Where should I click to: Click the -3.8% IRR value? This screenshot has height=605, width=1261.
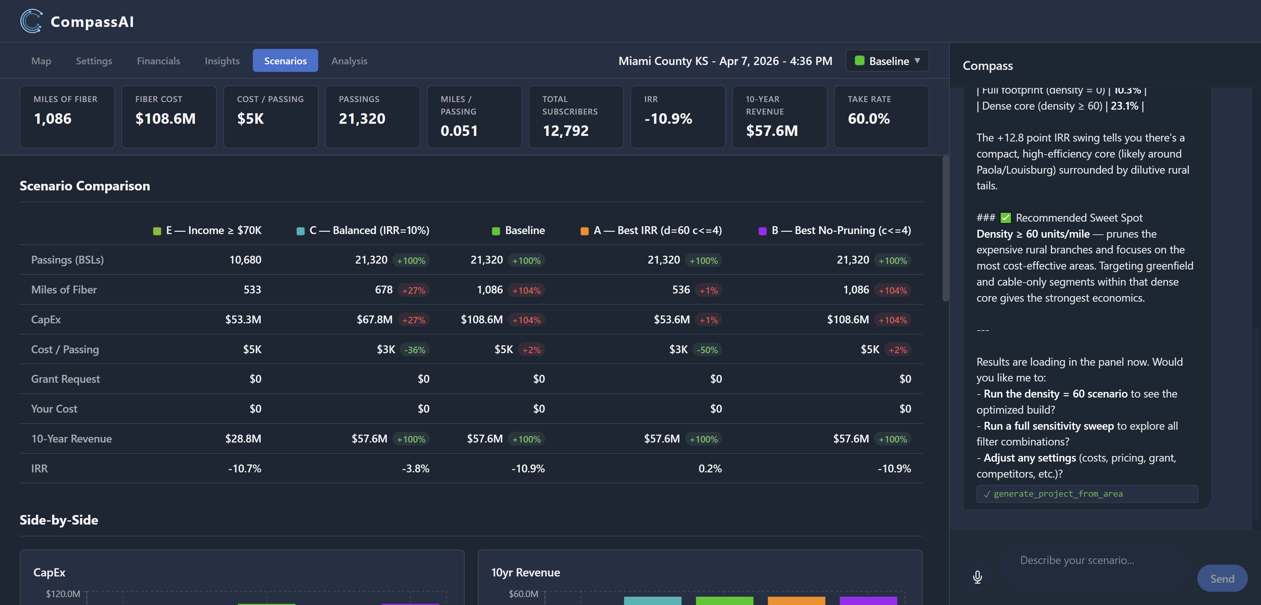[416, 468]
